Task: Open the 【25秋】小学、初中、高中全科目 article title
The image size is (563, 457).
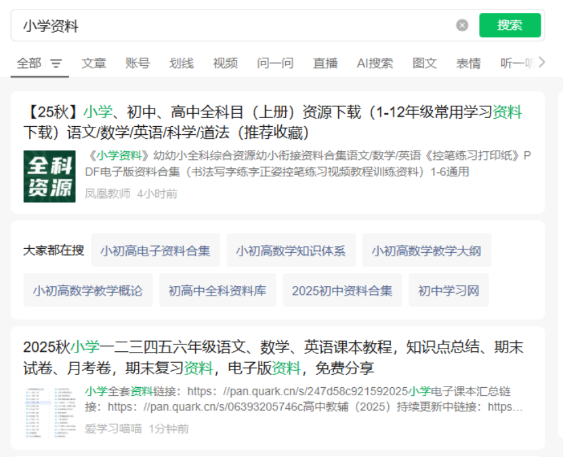Action: [272, 122]
